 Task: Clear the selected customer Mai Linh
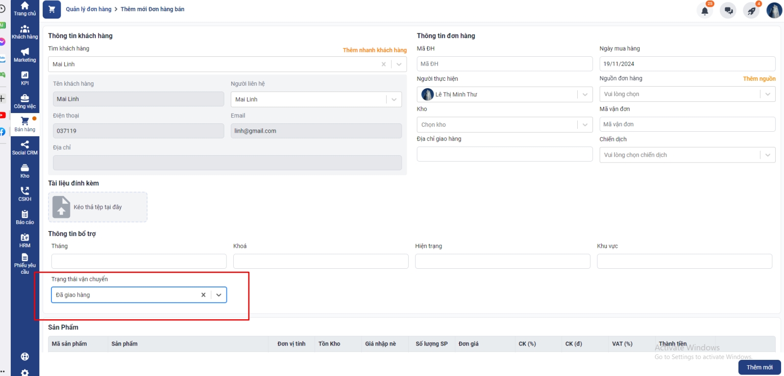click(x=384, y=64)
